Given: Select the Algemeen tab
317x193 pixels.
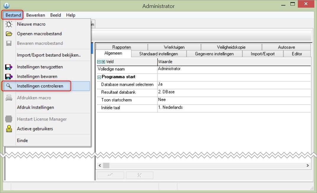Looking at the screenshot, I should (x=113, y=53).
